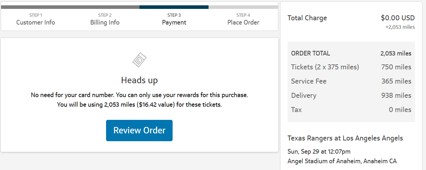Image resolution: width=426 pixels, height=170 pixels.
Task: Click the ORDER TOTAL row
Action: (x=351, y=53)
